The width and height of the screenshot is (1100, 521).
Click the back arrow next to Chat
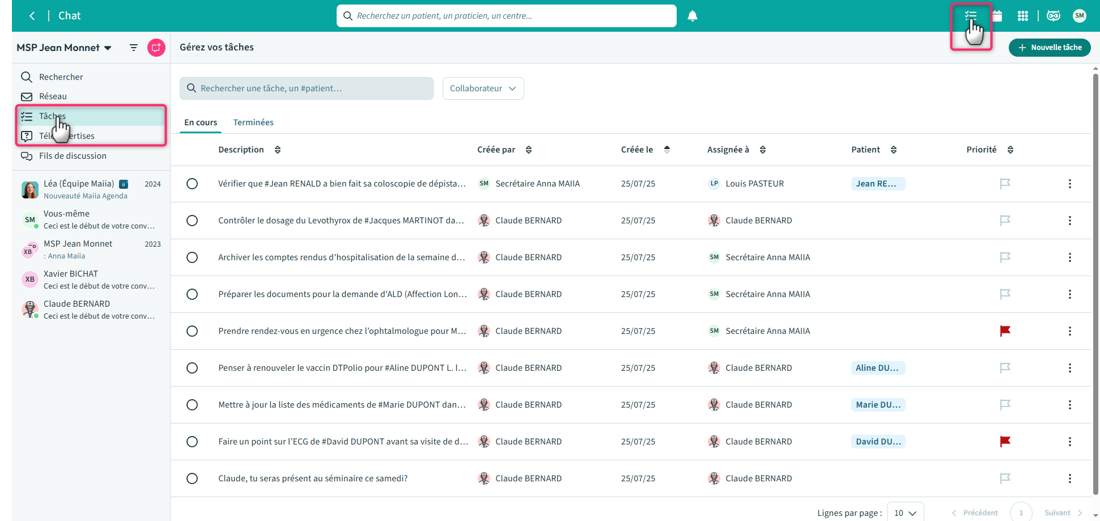point(32,16)
